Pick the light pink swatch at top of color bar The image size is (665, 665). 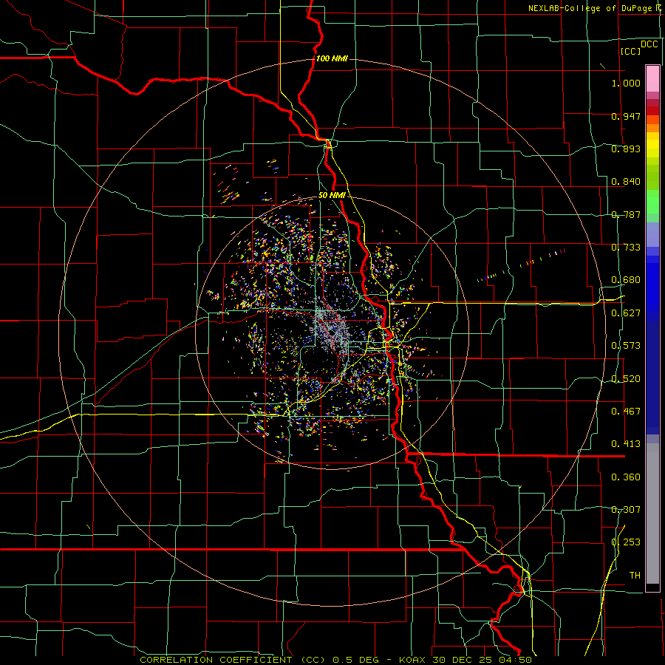[652, 78]
